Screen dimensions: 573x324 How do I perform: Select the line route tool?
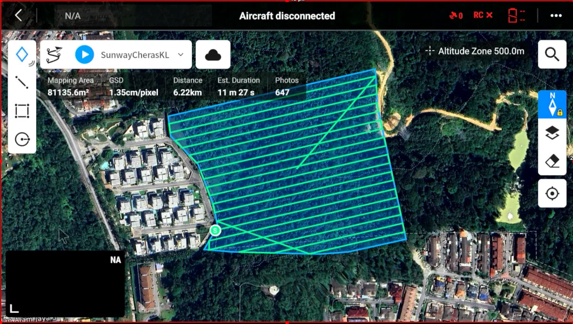(22, 83)
